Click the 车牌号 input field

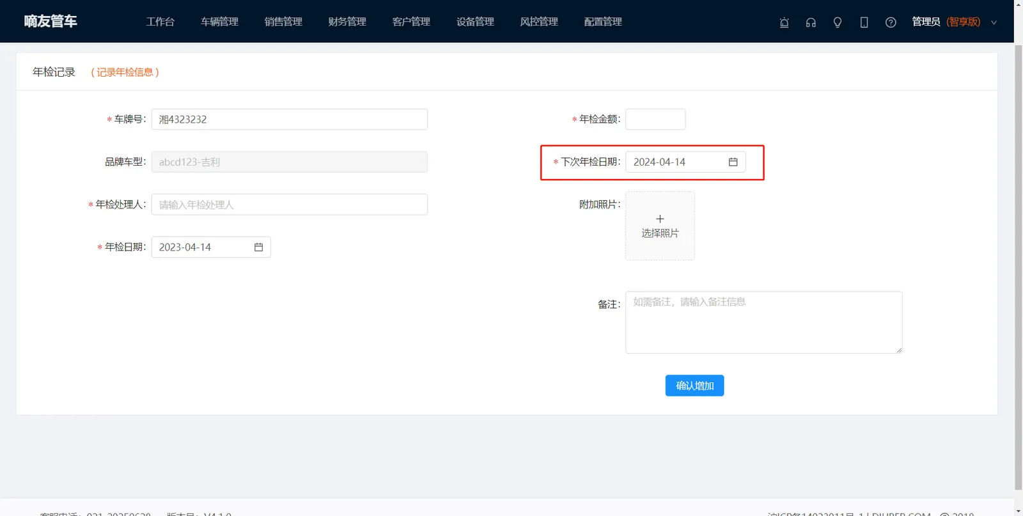290,119
